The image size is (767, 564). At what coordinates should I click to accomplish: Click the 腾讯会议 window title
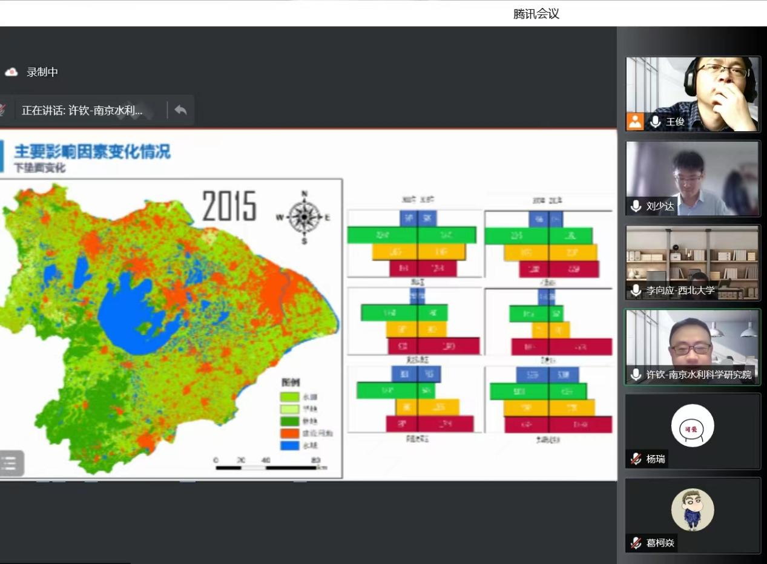tap(536, 14)
